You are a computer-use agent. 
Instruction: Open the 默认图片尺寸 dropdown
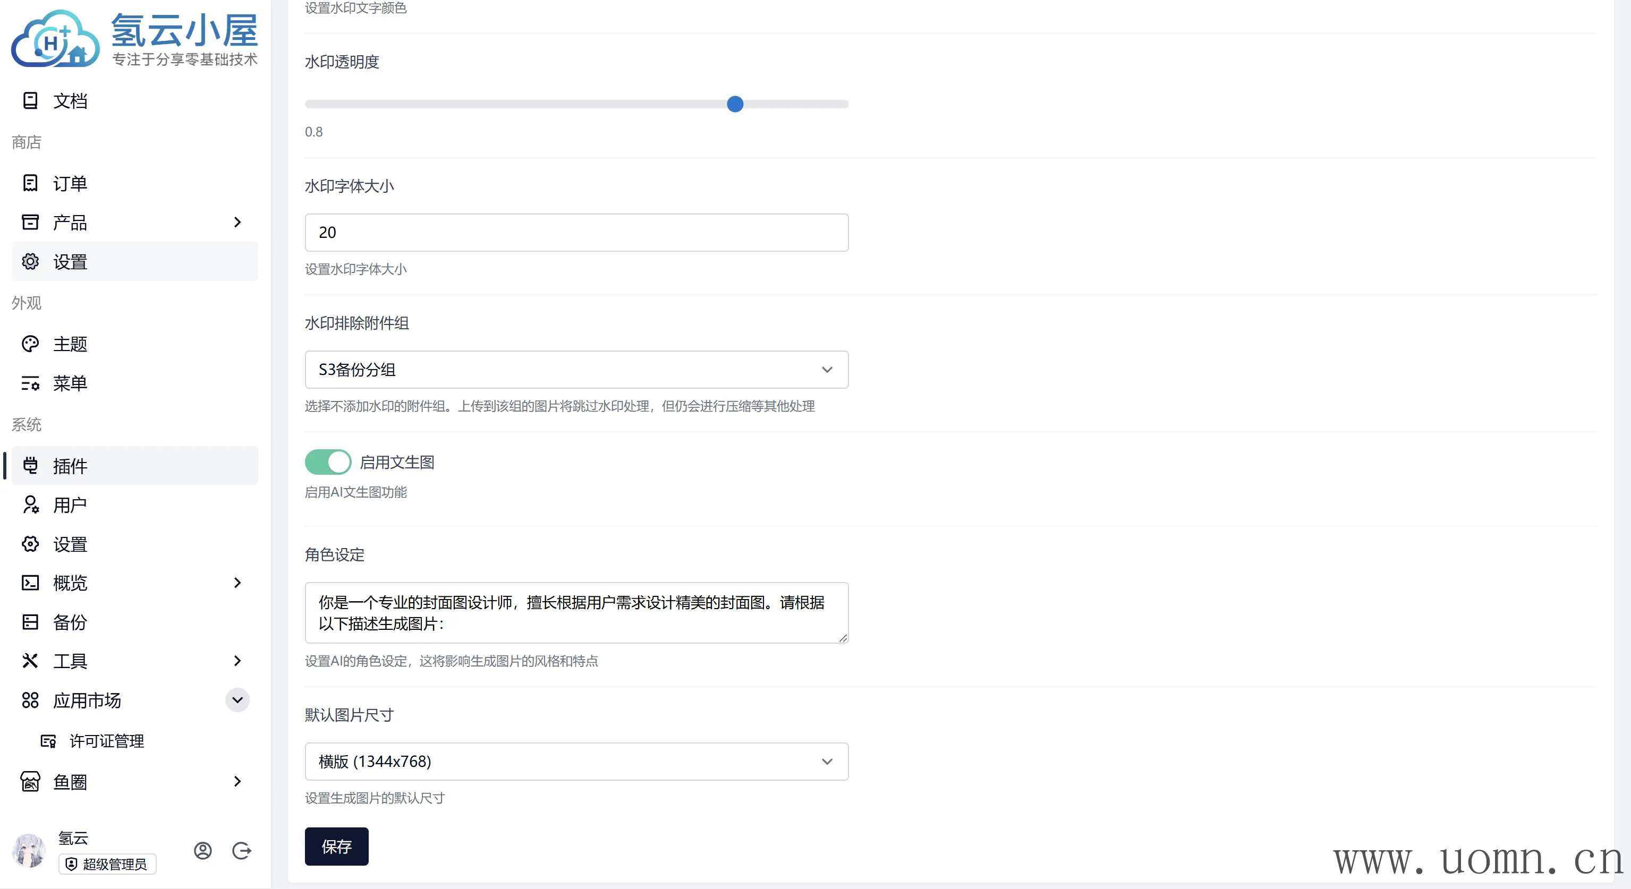point(576,761)
